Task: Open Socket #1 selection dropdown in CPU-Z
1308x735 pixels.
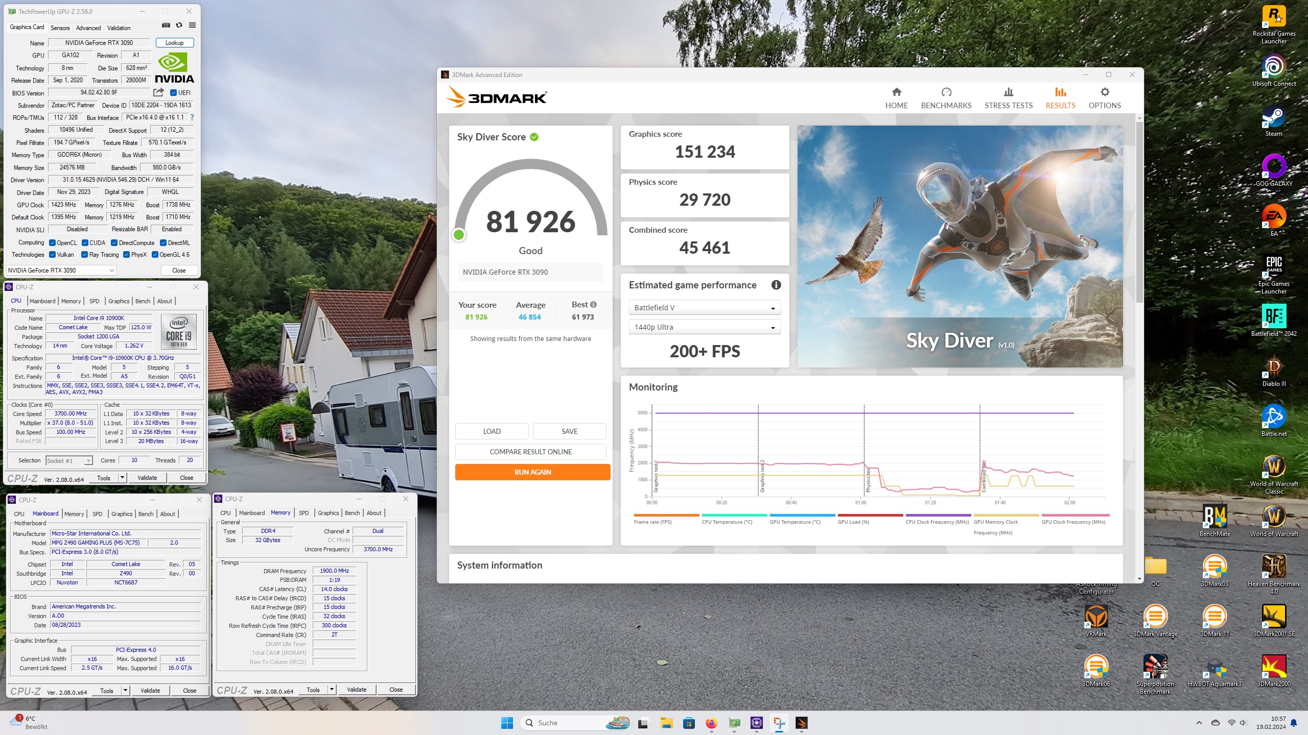Action: click(x=69, y=460)
